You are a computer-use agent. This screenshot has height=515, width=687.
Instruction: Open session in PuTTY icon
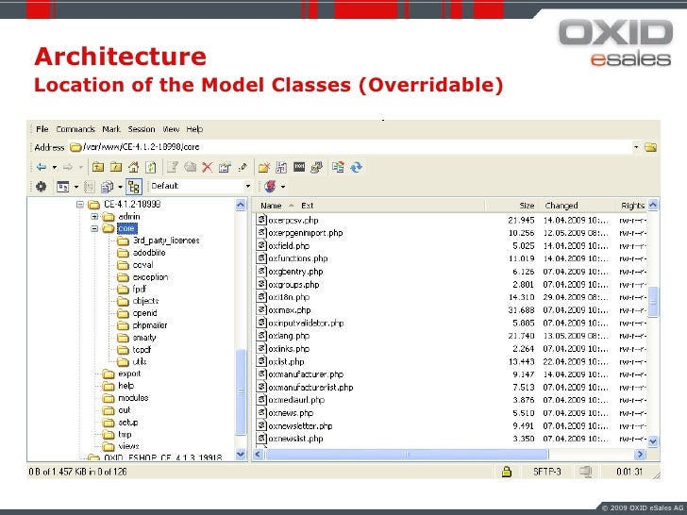(316, 167)
